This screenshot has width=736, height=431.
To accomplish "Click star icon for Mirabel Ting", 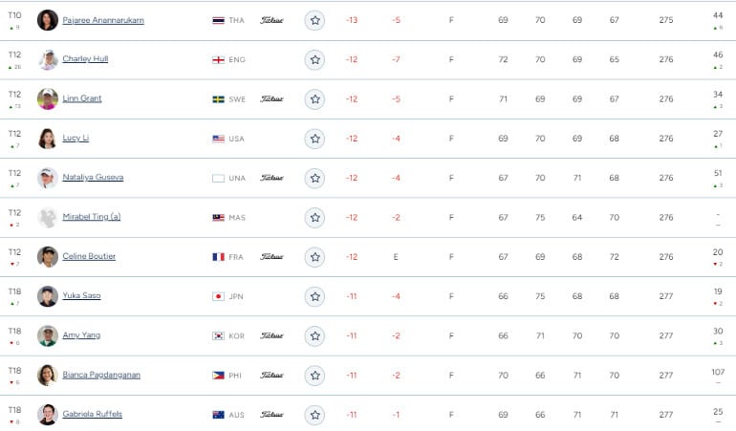I will tap(314, 217).
